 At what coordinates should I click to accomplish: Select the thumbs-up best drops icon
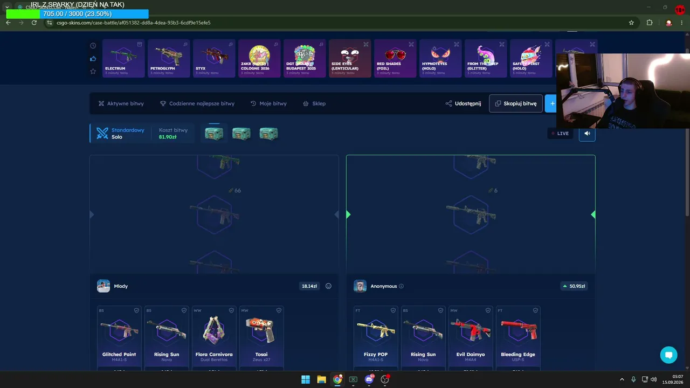pos(93,59)
